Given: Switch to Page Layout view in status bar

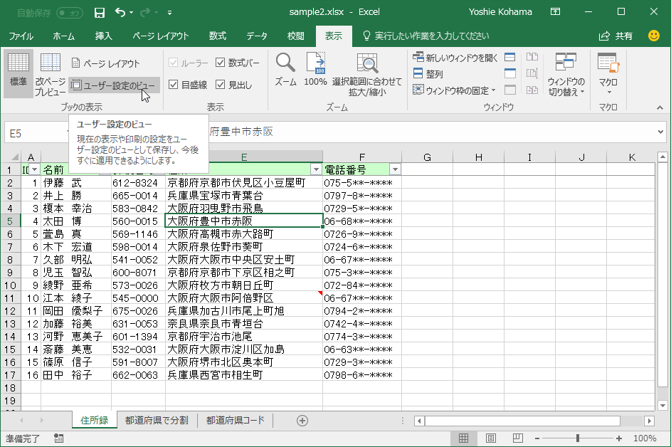Looking at the screenshot, I should pyautogui.click(x=491, y=438).
